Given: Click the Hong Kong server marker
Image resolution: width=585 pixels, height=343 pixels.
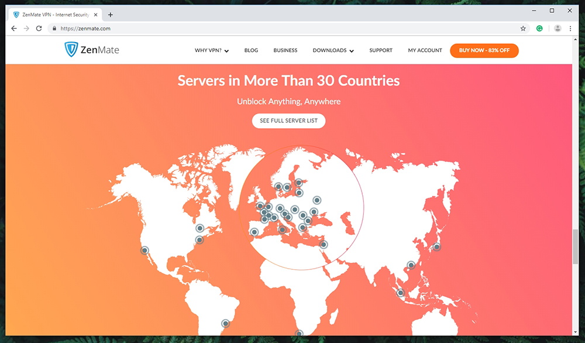Looking at the screenshot, I should (x=411, y=265).
